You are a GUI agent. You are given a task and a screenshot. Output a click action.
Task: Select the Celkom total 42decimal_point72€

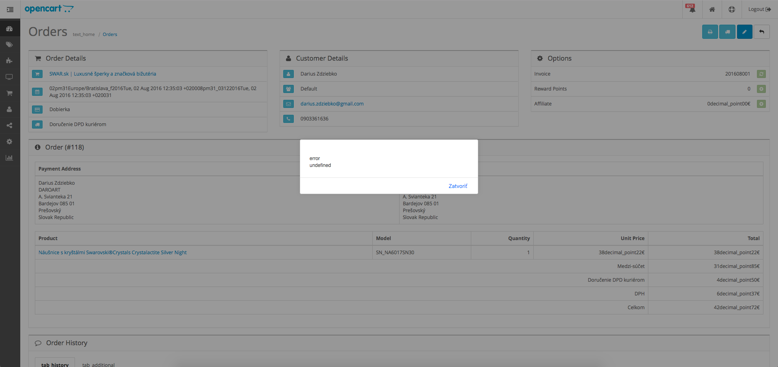(737, 308)
